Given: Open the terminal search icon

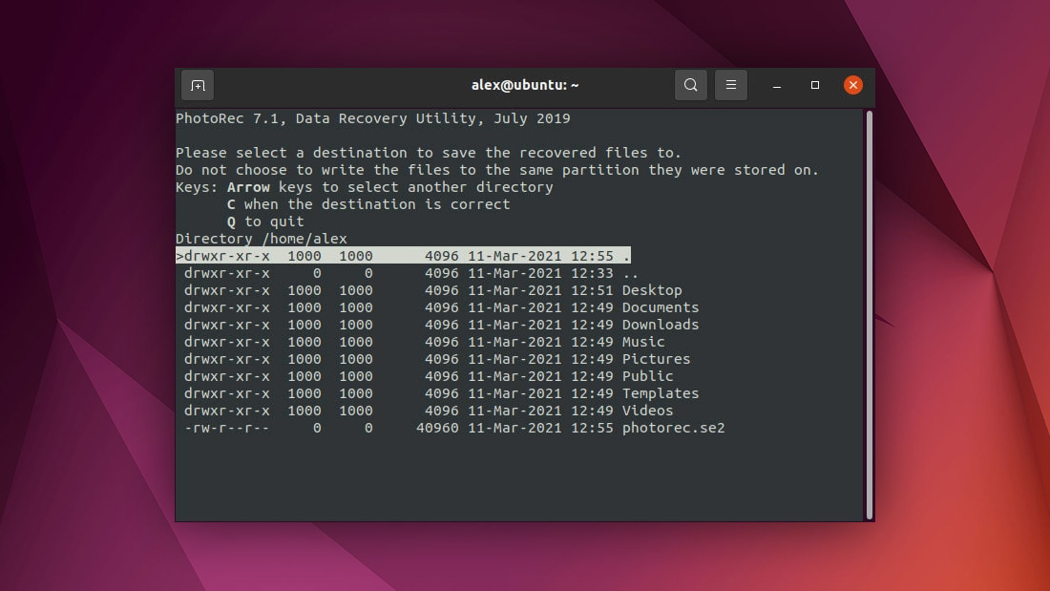Looking at the screenshot, I should pos(690,85).
